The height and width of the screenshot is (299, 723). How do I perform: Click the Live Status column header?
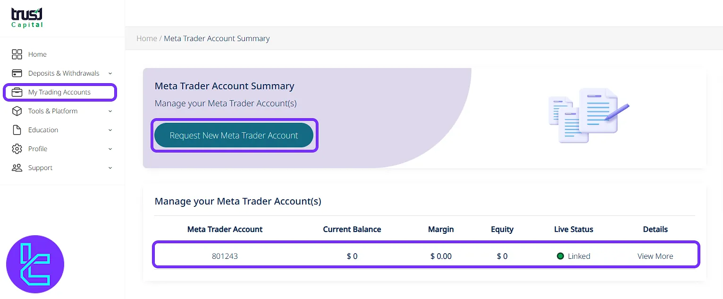[x=573, y=229]
